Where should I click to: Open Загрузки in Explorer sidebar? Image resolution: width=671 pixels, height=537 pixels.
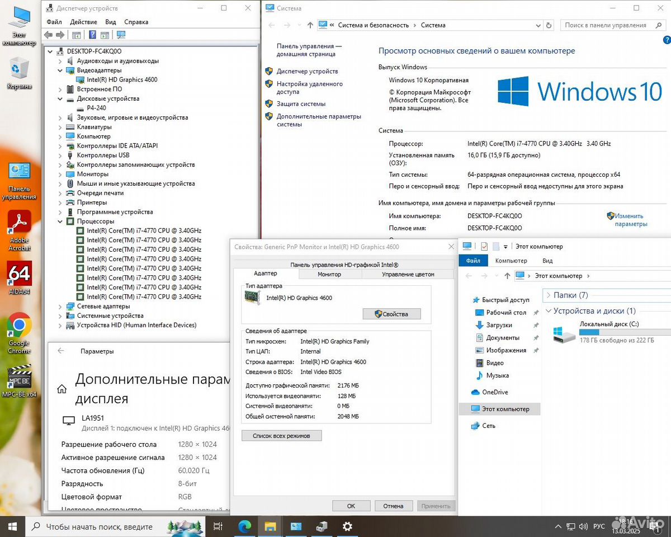(x=499, y=325)
